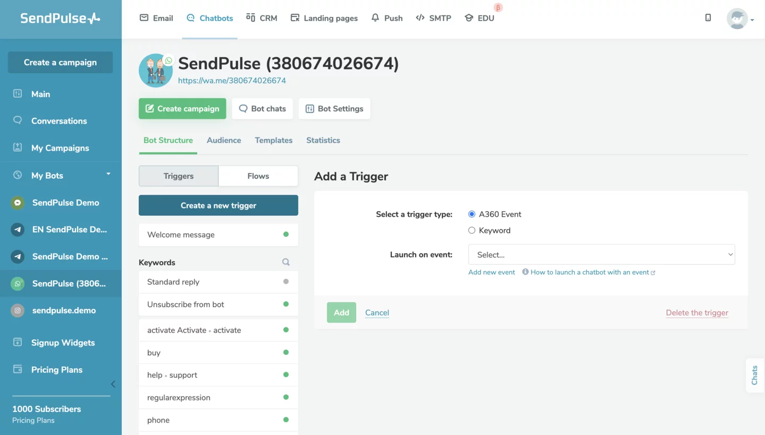Open the SendPulse Demo Messenger bot
The image size is (765, 435).
pos(65,203)
